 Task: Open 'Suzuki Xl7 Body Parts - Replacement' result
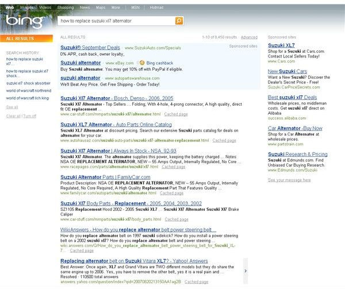click(x=131, y=203)
